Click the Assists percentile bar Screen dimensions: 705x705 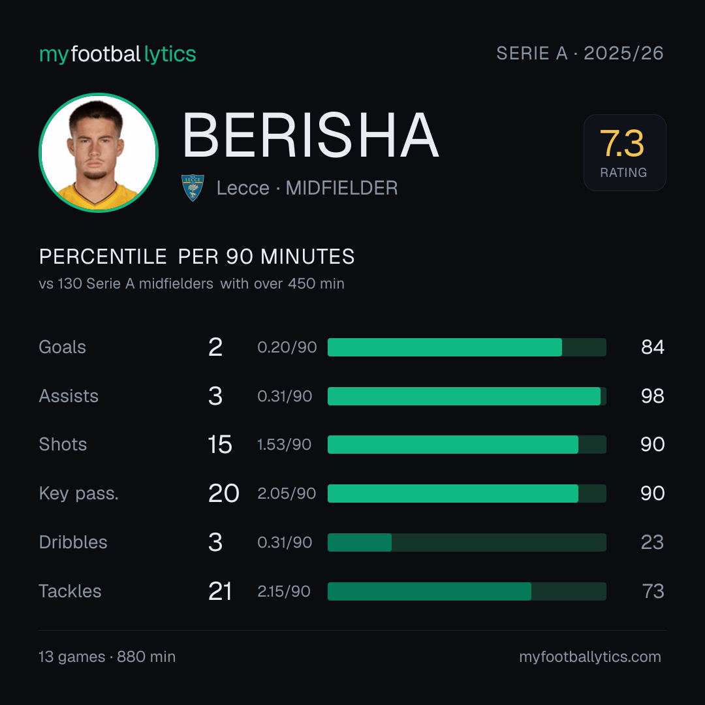467,396
